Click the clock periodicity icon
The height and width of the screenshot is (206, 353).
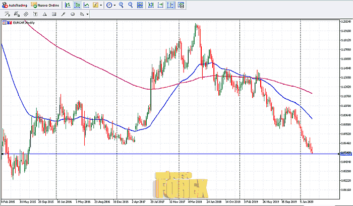[x=108, y=5]
